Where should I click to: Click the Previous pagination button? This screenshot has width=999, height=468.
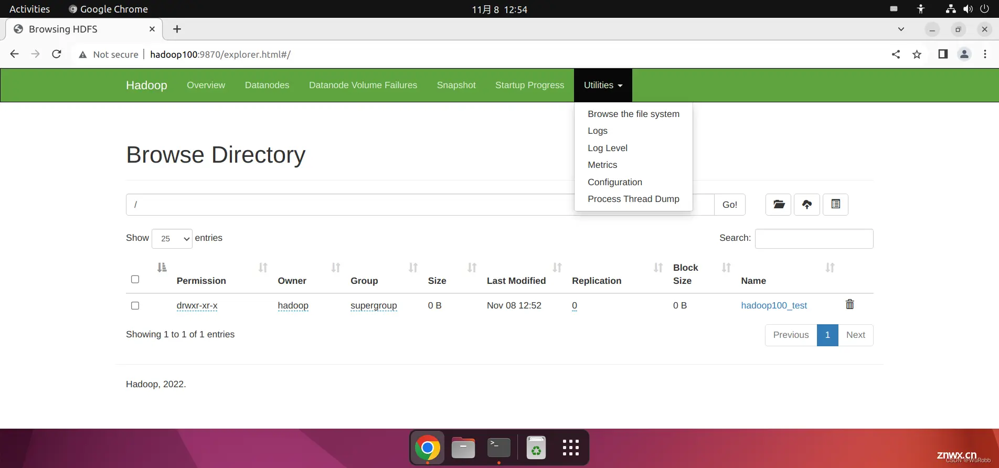(791, 335)
